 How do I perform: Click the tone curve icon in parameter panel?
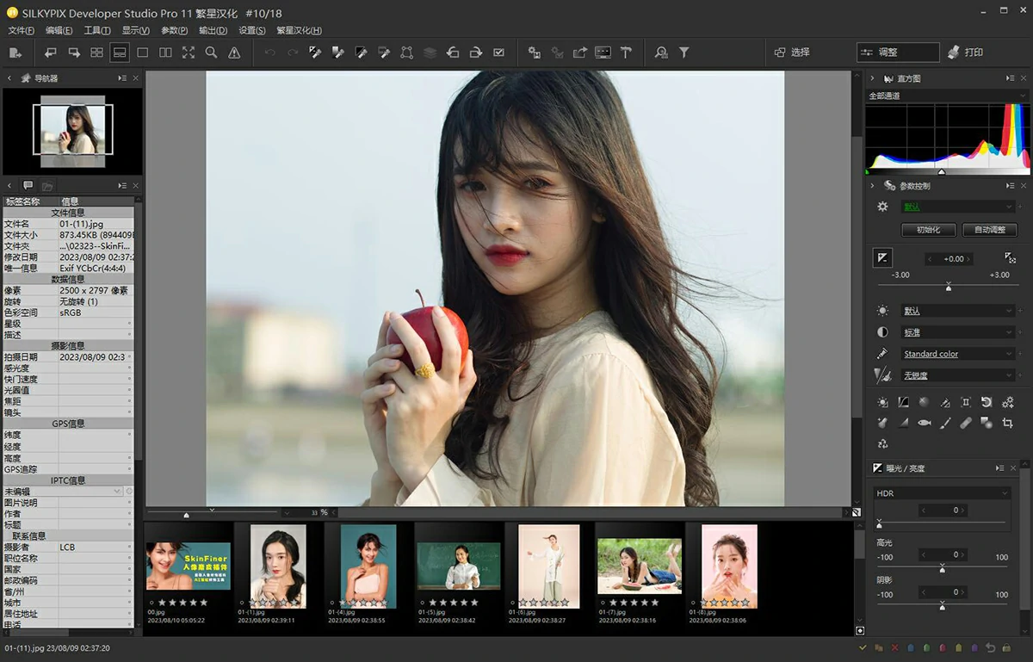(x=903, y=402)
